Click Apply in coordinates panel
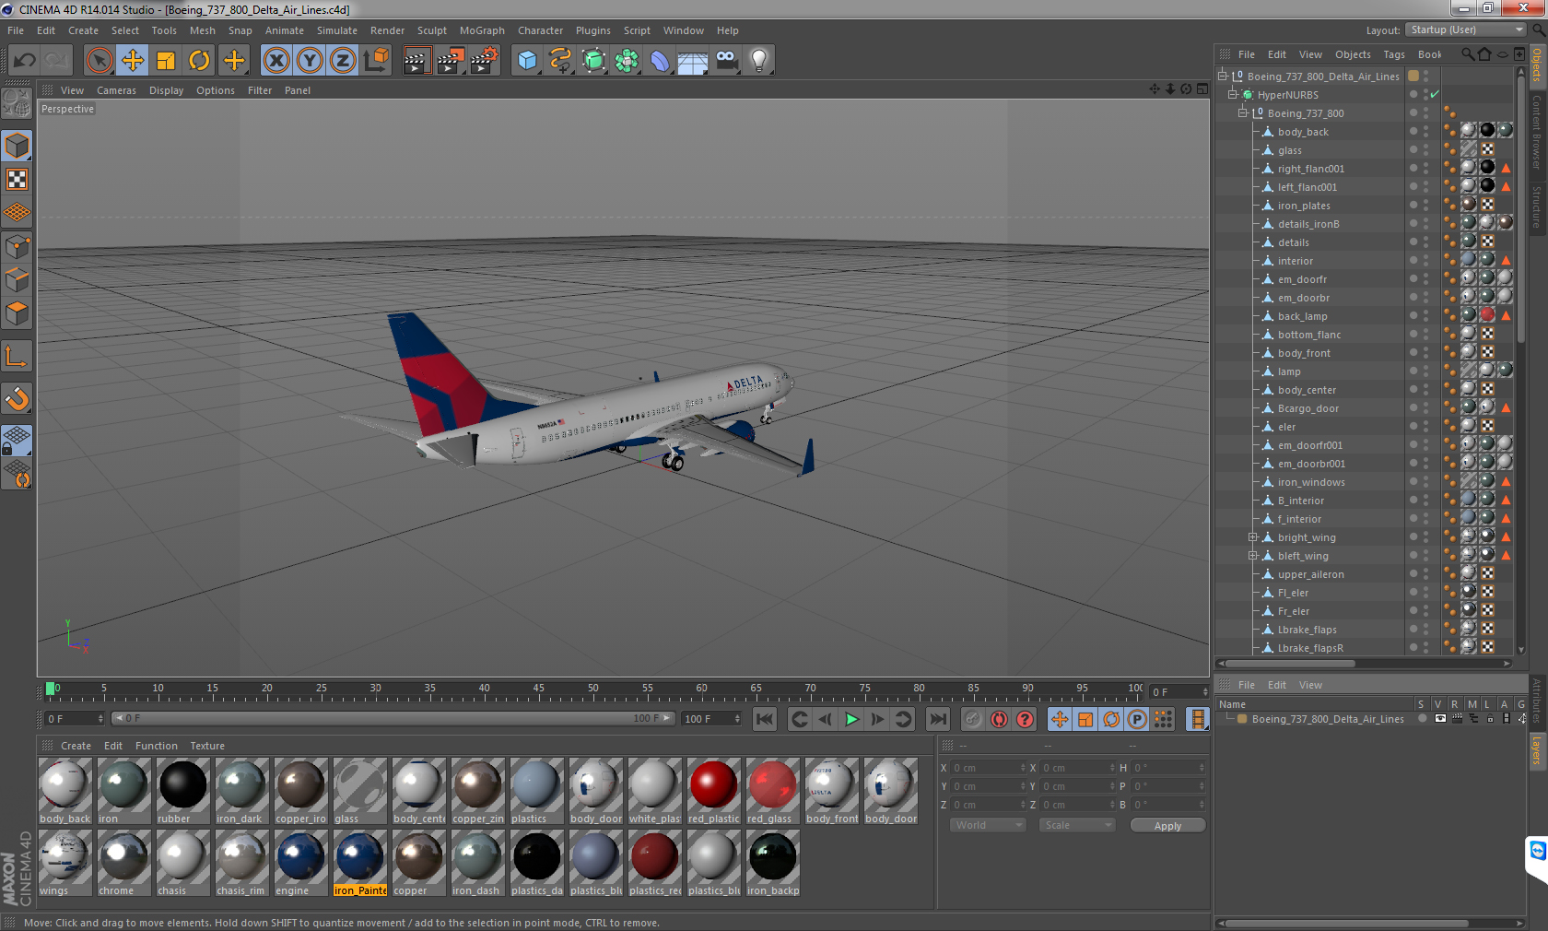 click(1167, 826)
